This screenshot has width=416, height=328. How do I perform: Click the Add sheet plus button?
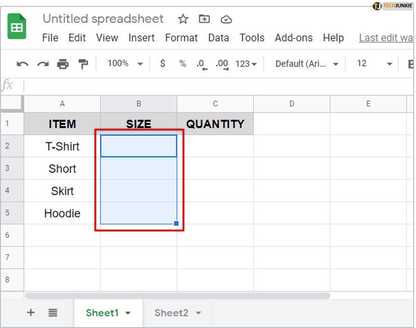[x=31, y=313]
